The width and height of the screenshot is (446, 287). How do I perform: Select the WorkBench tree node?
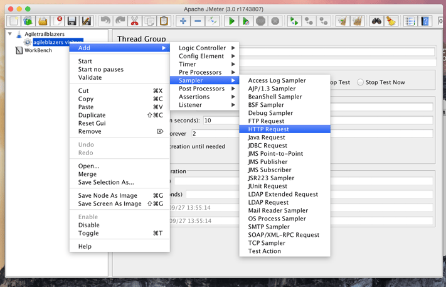(x=38, y=50)
